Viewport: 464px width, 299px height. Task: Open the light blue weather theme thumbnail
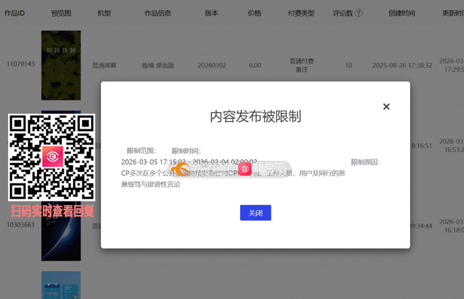pyautogui.click(x=61, y=285)
